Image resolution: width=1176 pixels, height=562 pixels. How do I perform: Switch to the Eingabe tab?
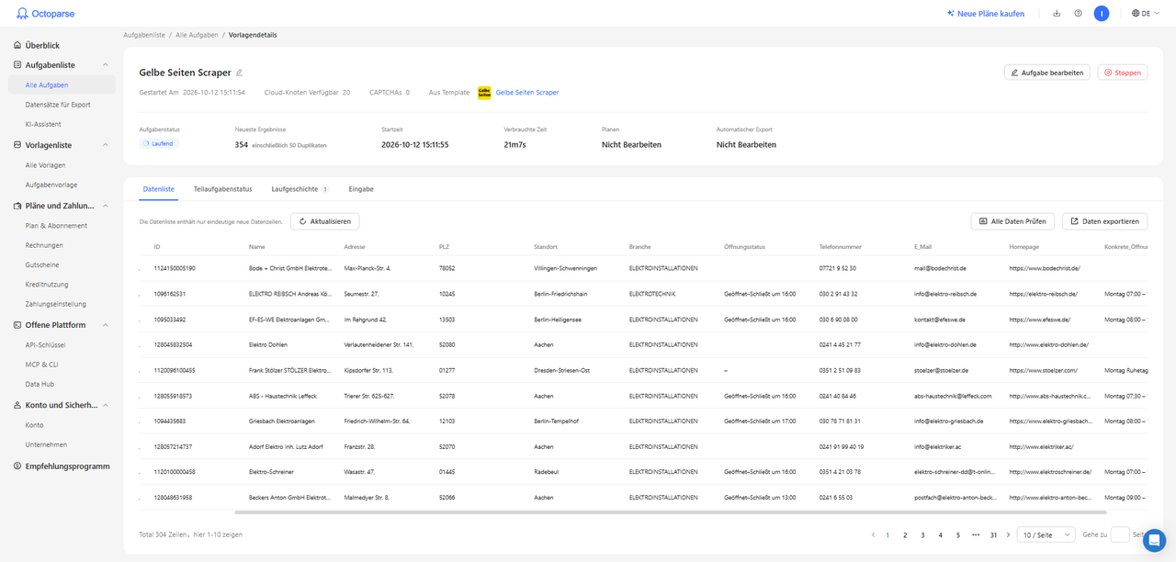[x=361, y=189]
